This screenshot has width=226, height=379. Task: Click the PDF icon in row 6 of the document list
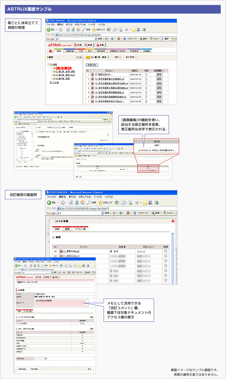(92, 97)
